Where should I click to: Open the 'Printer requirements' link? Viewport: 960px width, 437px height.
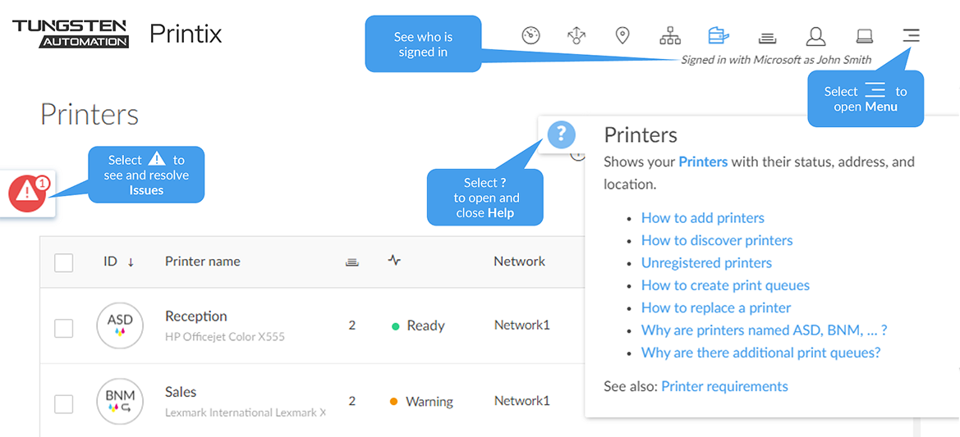[724, 386]
